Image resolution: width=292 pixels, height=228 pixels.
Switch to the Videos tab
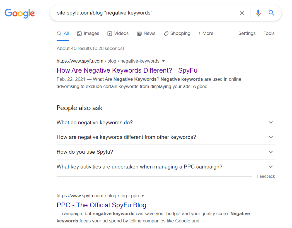point(118,34)
